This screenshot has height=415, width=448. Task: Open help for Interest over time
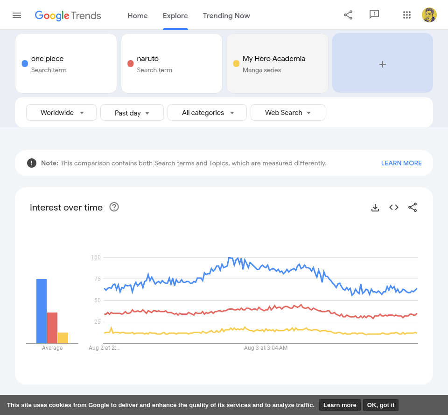[x=114, y=207]
